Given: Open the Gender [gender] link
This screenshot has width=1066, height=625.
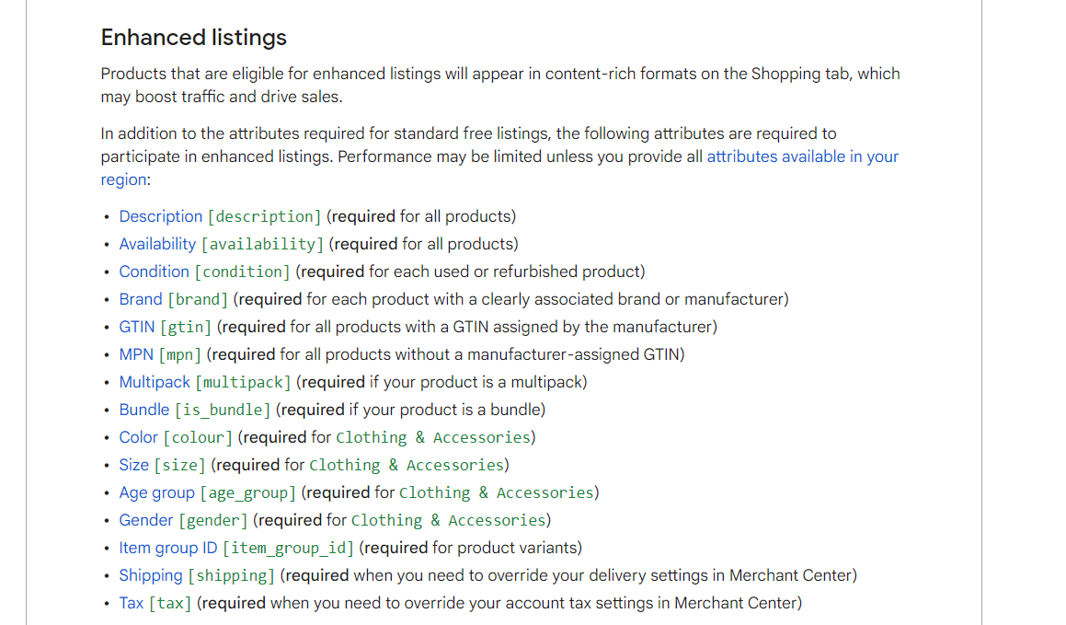Looking at the screenshot, I should [184, 520].
